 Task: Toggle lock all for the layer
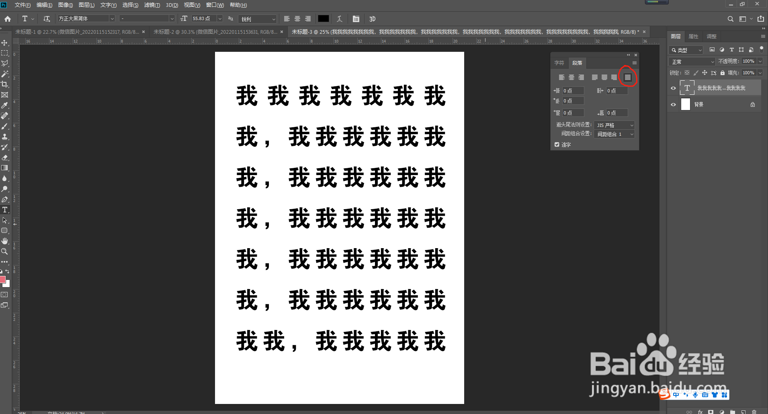coord(723,73)
